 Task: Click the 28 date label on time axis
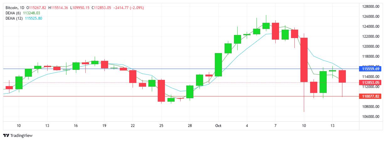point(190,126)
